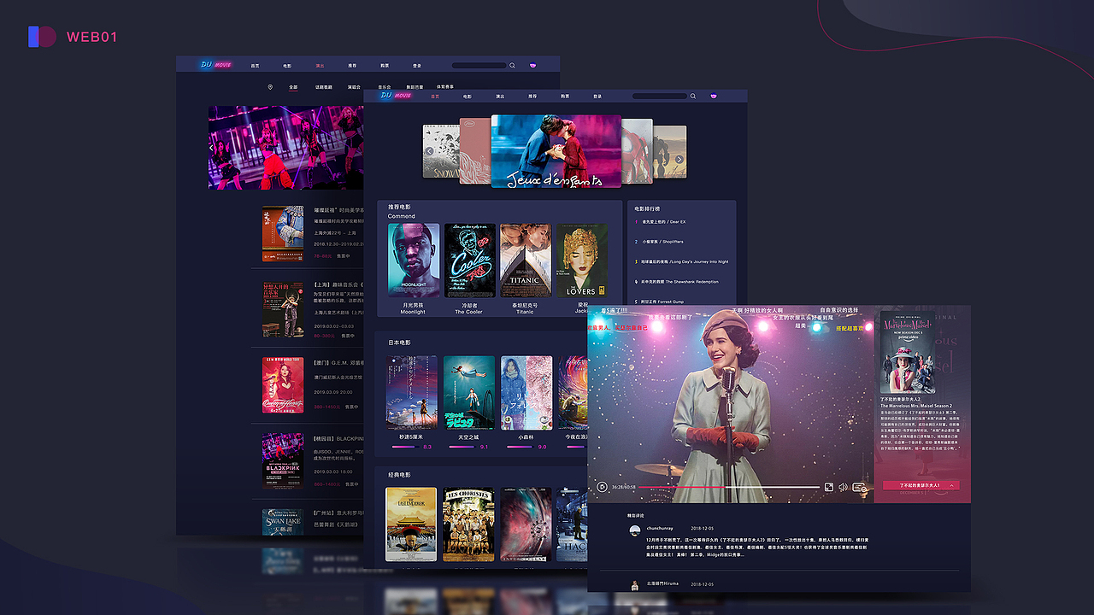Click the DU Movie logo on home page
The width and height of the screenshot is (1094, 615).
click(x=396, y=96)
